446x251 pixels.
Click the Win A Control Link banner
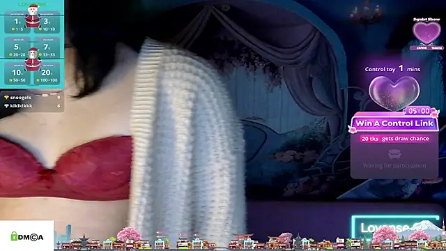pyautogui.click(x=394, y=123)
